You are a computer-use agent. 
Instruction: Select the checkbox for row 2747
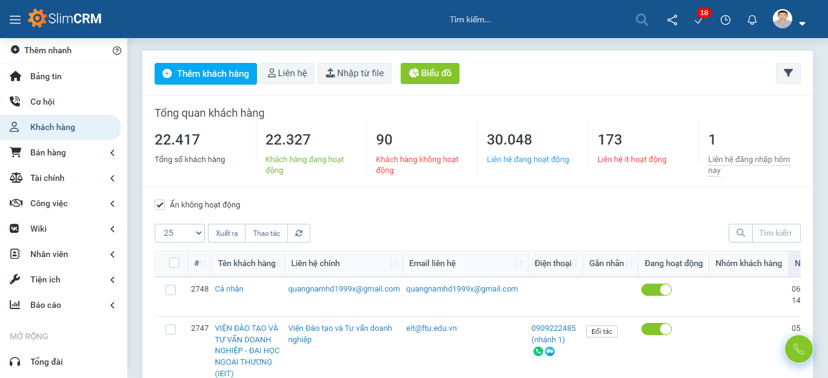170,330
